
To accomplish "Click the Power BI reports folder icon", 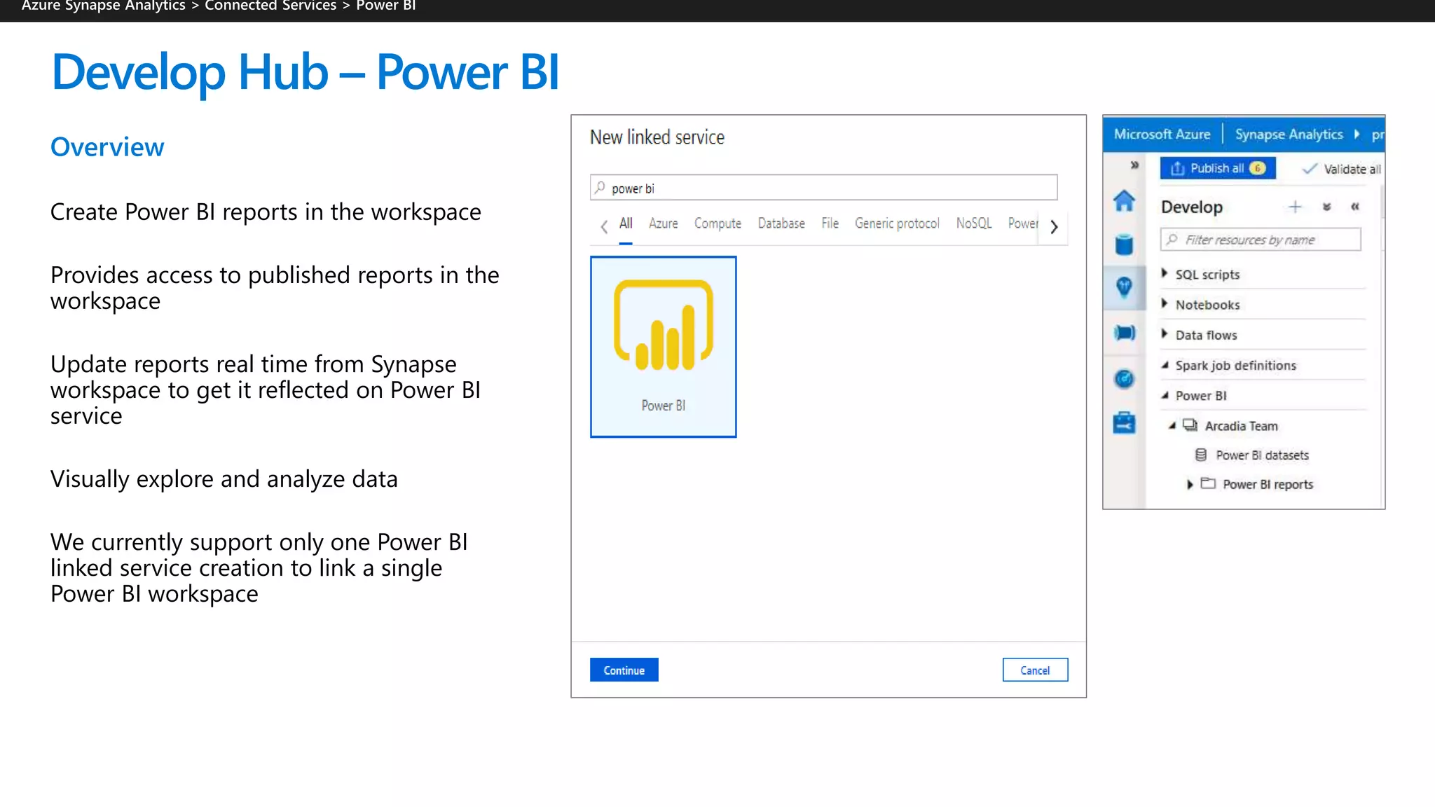I will [1208, 483].
